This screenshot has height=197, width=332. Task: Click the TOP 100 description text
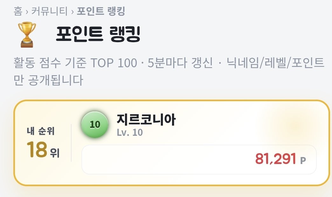click(114, 63)
